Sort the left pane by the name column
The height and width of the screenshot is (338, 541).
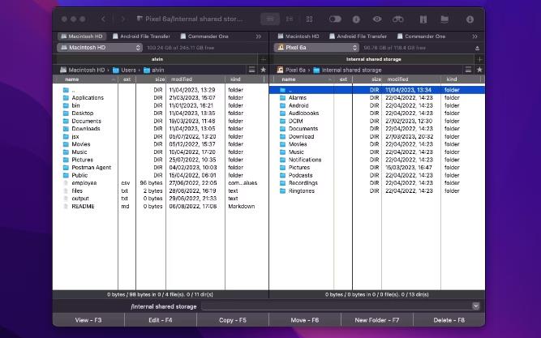point(85,79)
